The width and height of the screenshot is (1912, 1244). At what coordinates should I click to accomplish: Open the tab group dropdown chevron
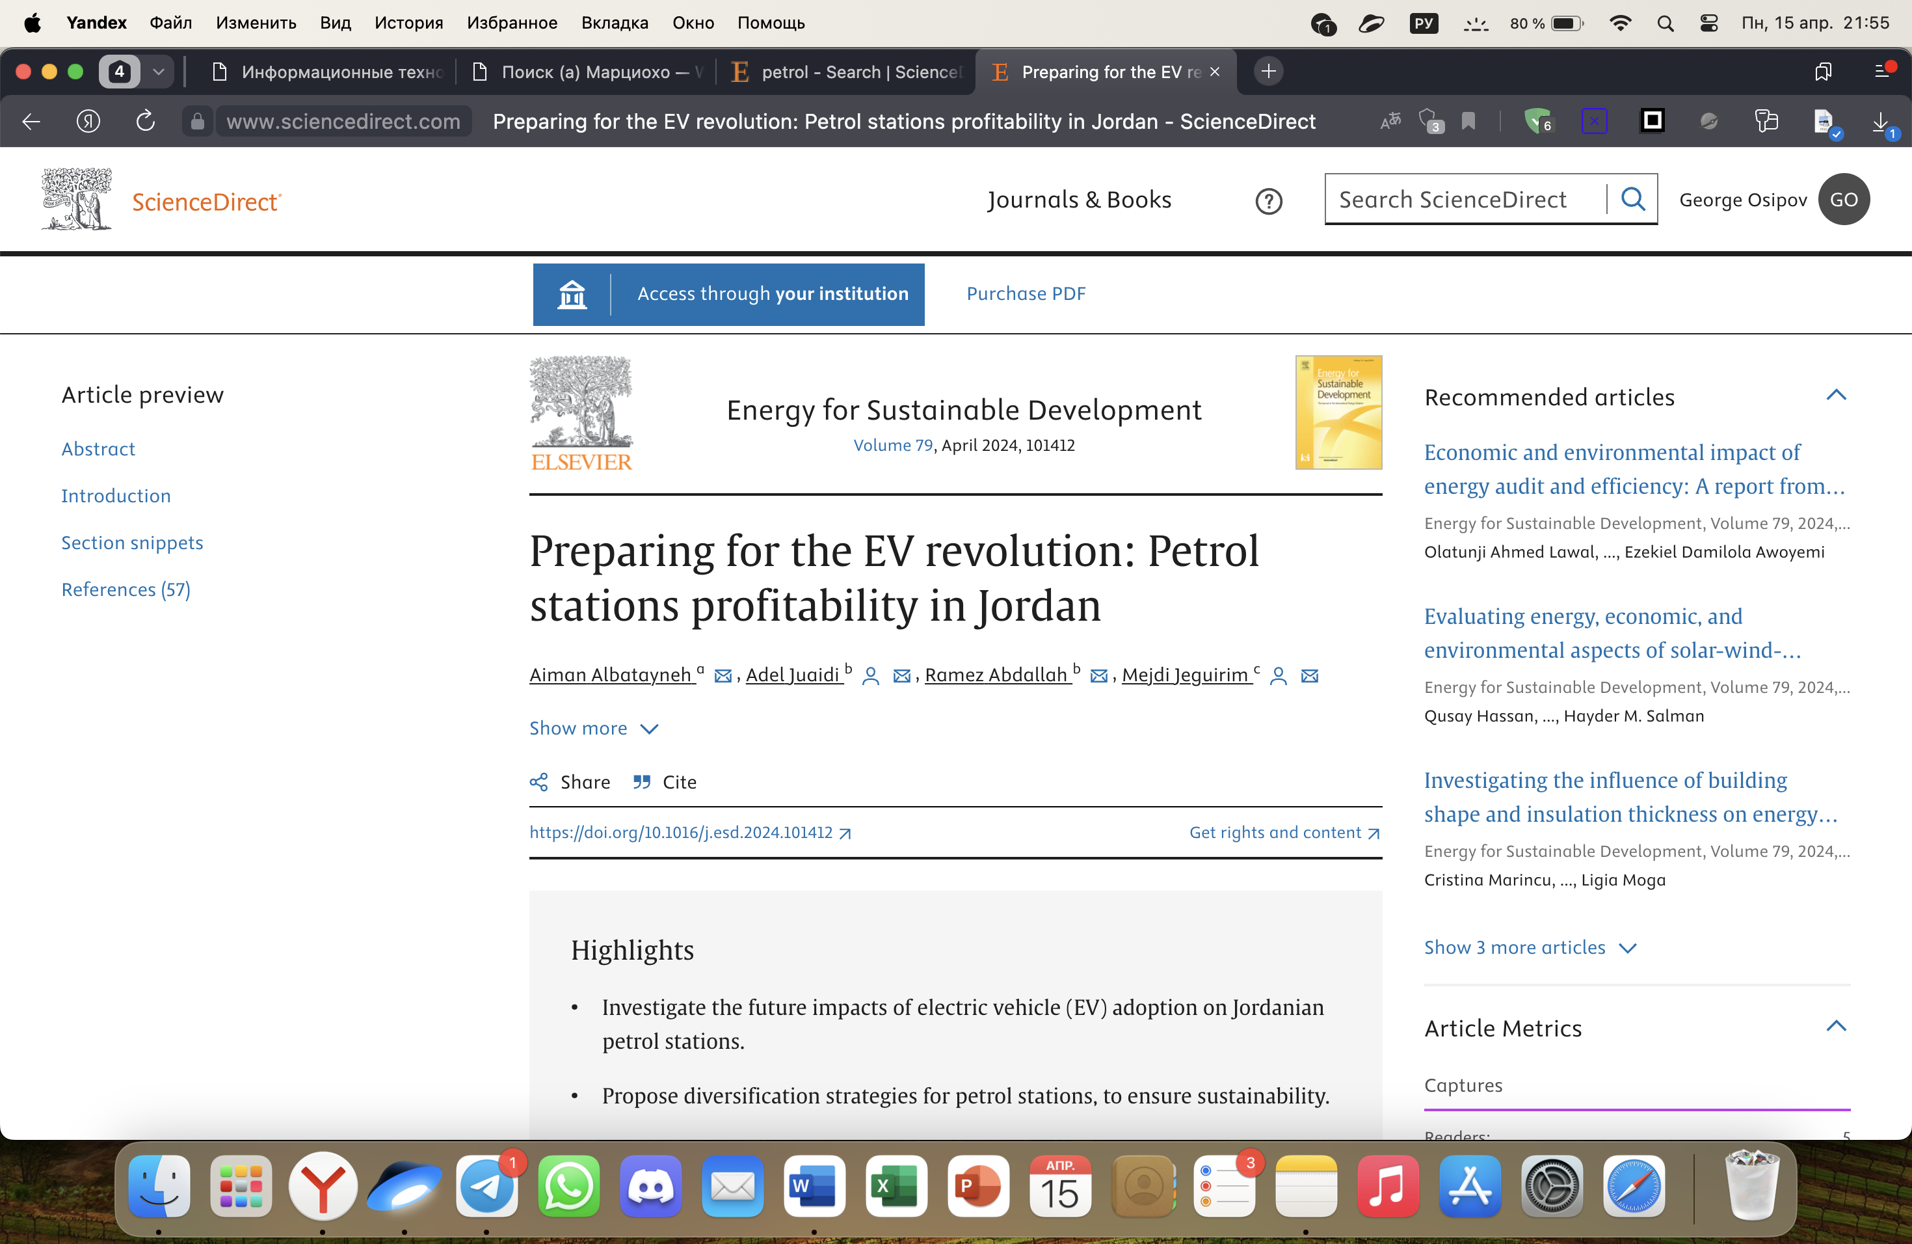pos(159,72)
